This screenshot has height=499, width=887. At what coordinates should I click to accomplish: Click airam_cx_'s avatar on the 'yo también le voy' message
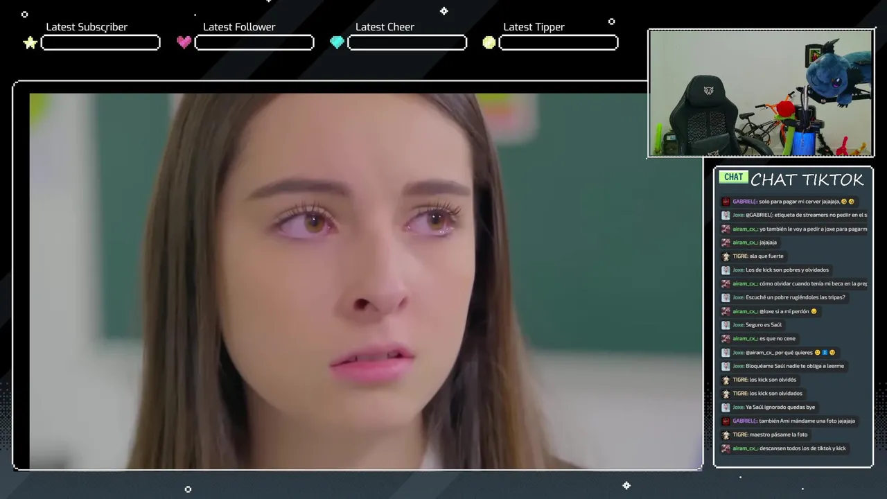726,229
